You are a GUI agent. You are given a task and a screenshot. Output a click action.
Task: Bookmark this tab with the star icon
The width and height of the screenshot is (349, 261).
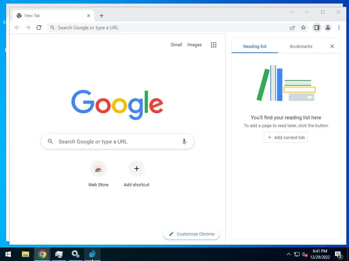303,28
